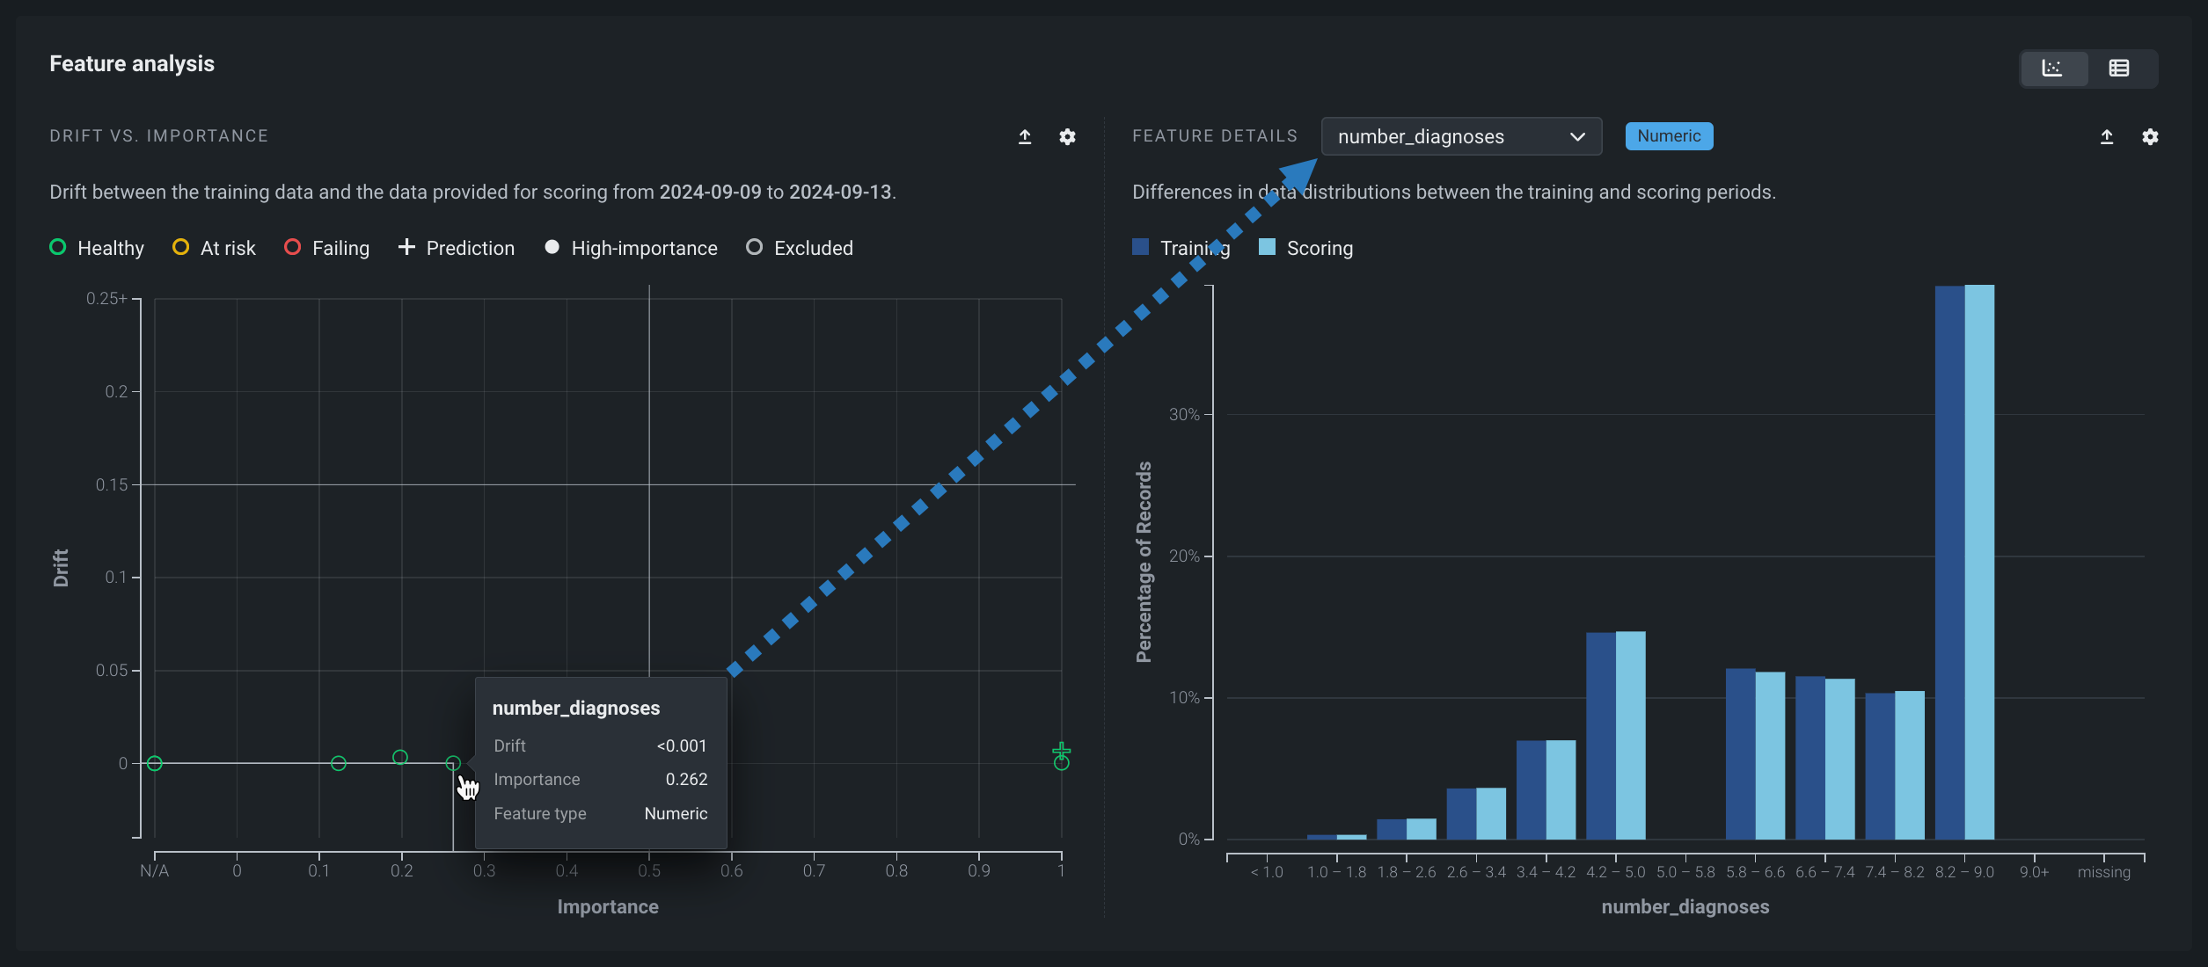This screenshot has height=967, width=2208.
Task: Switch to chart view icon
Action: 2052,69
